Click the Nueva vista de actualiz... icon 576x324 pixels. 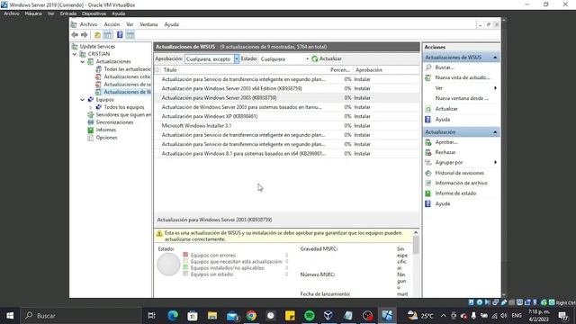click(428, 77)
